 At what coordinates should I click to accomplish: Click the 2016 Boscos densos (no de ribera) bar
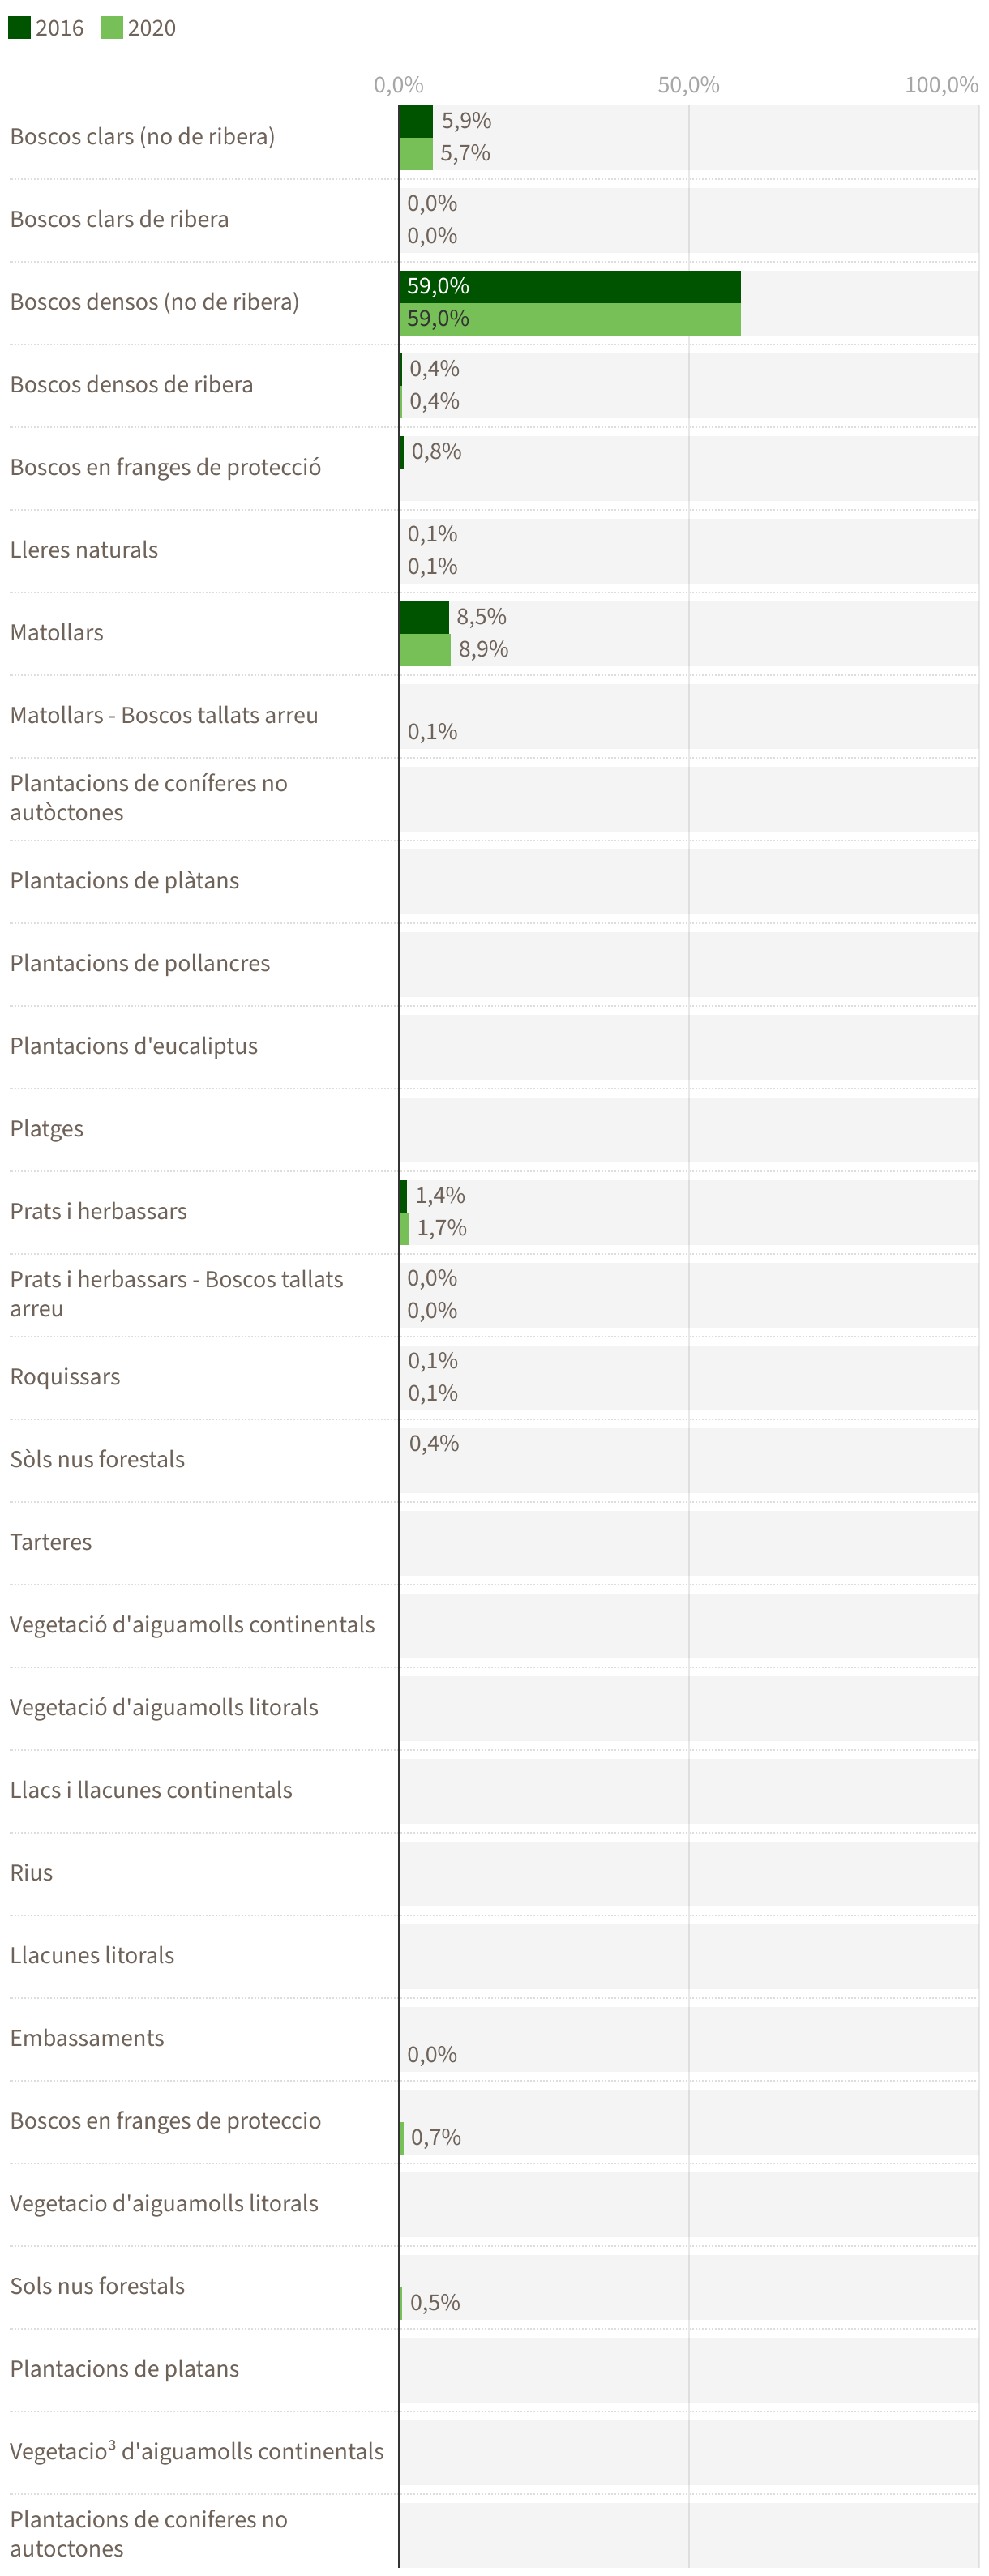point(569,286)
